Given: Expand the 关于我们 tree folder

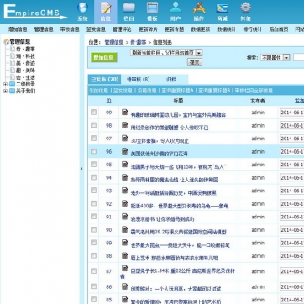Looking at the screenshot, I should 5,91.
